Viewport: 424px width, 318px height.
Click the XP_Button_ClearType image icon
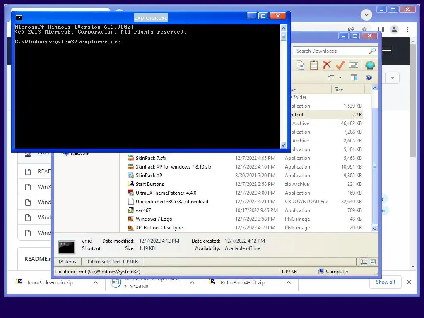pyautogui.click(x=131, y=227)
